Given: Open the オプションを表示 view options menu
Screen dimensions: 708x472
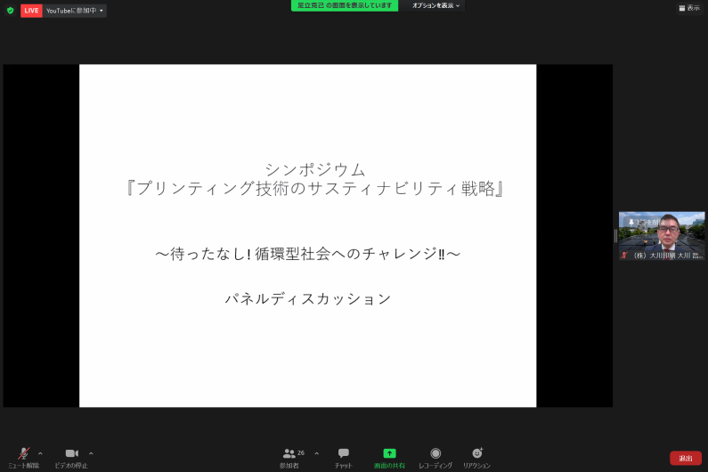Looking at the screenshot, I should 435,5.
